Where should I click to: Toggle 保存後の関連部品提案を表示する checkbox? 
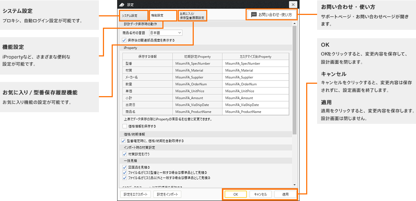pos(124,40)
